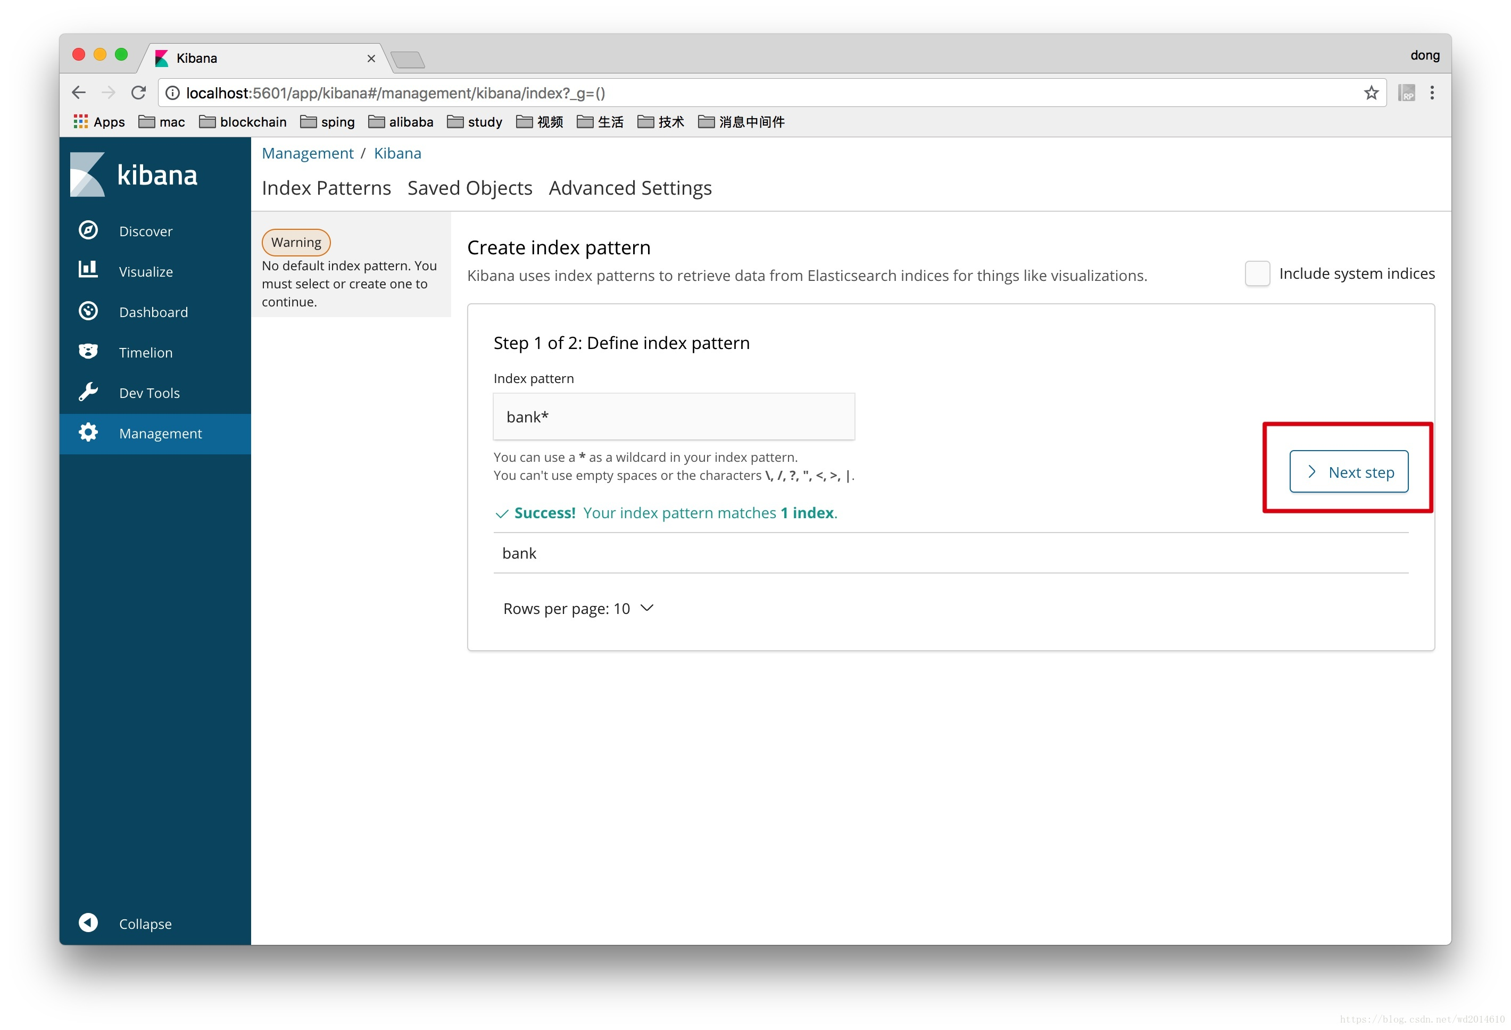Open Chrome three-dot menu
The width and height of the screenshot is (1511, 1030).
coord(1432,93)
